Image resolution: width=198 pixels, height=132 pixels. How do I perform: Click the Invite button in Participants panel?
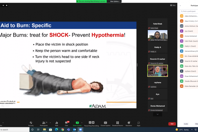pos(186,124)
